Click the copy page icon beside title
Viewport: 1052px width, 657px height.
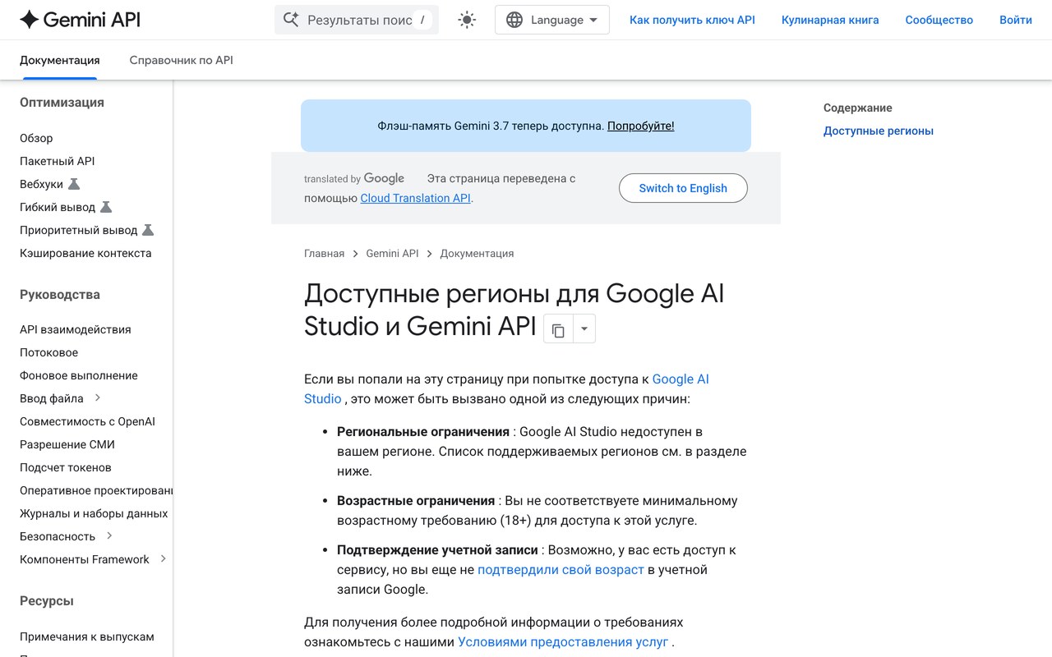tap(558, 330)
